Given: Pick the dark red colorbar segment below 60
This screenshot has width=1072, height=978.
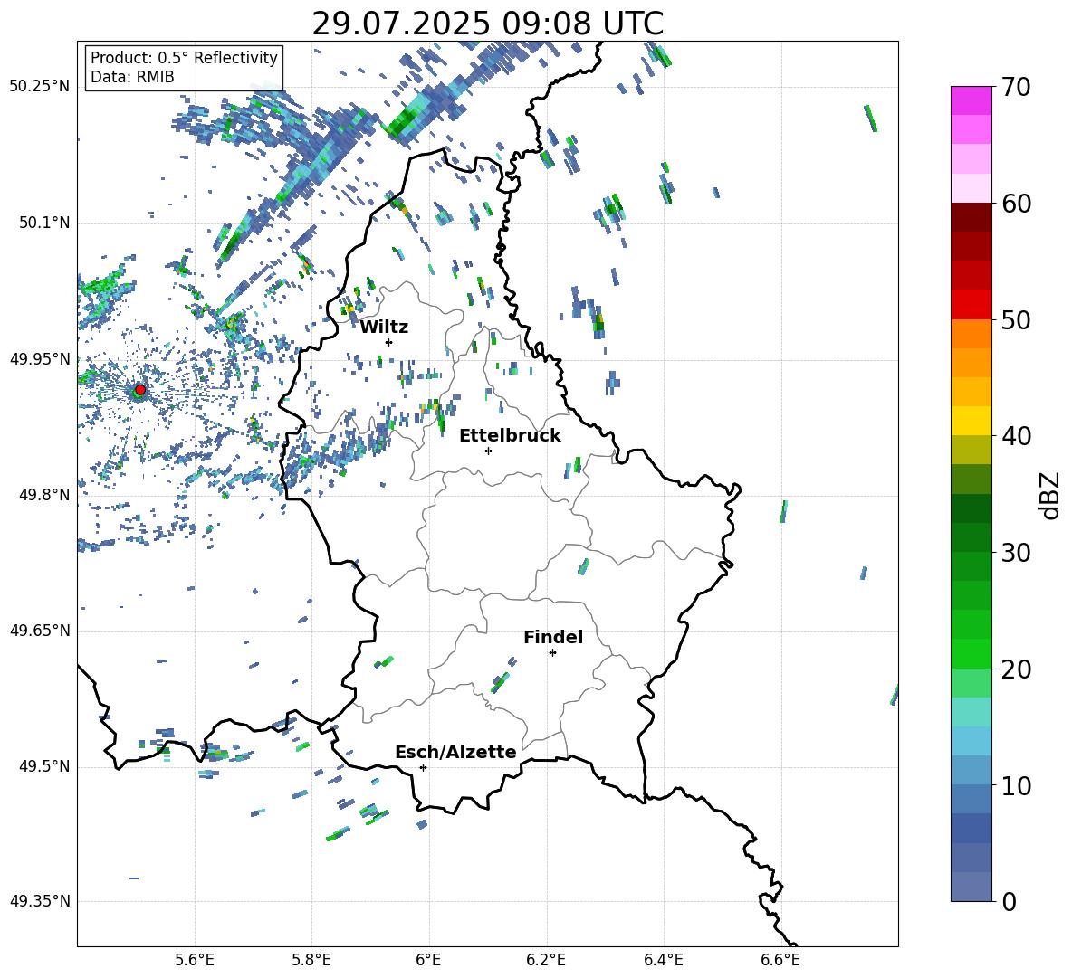Looking at the screenshot, I should click(x=971, y=217).
